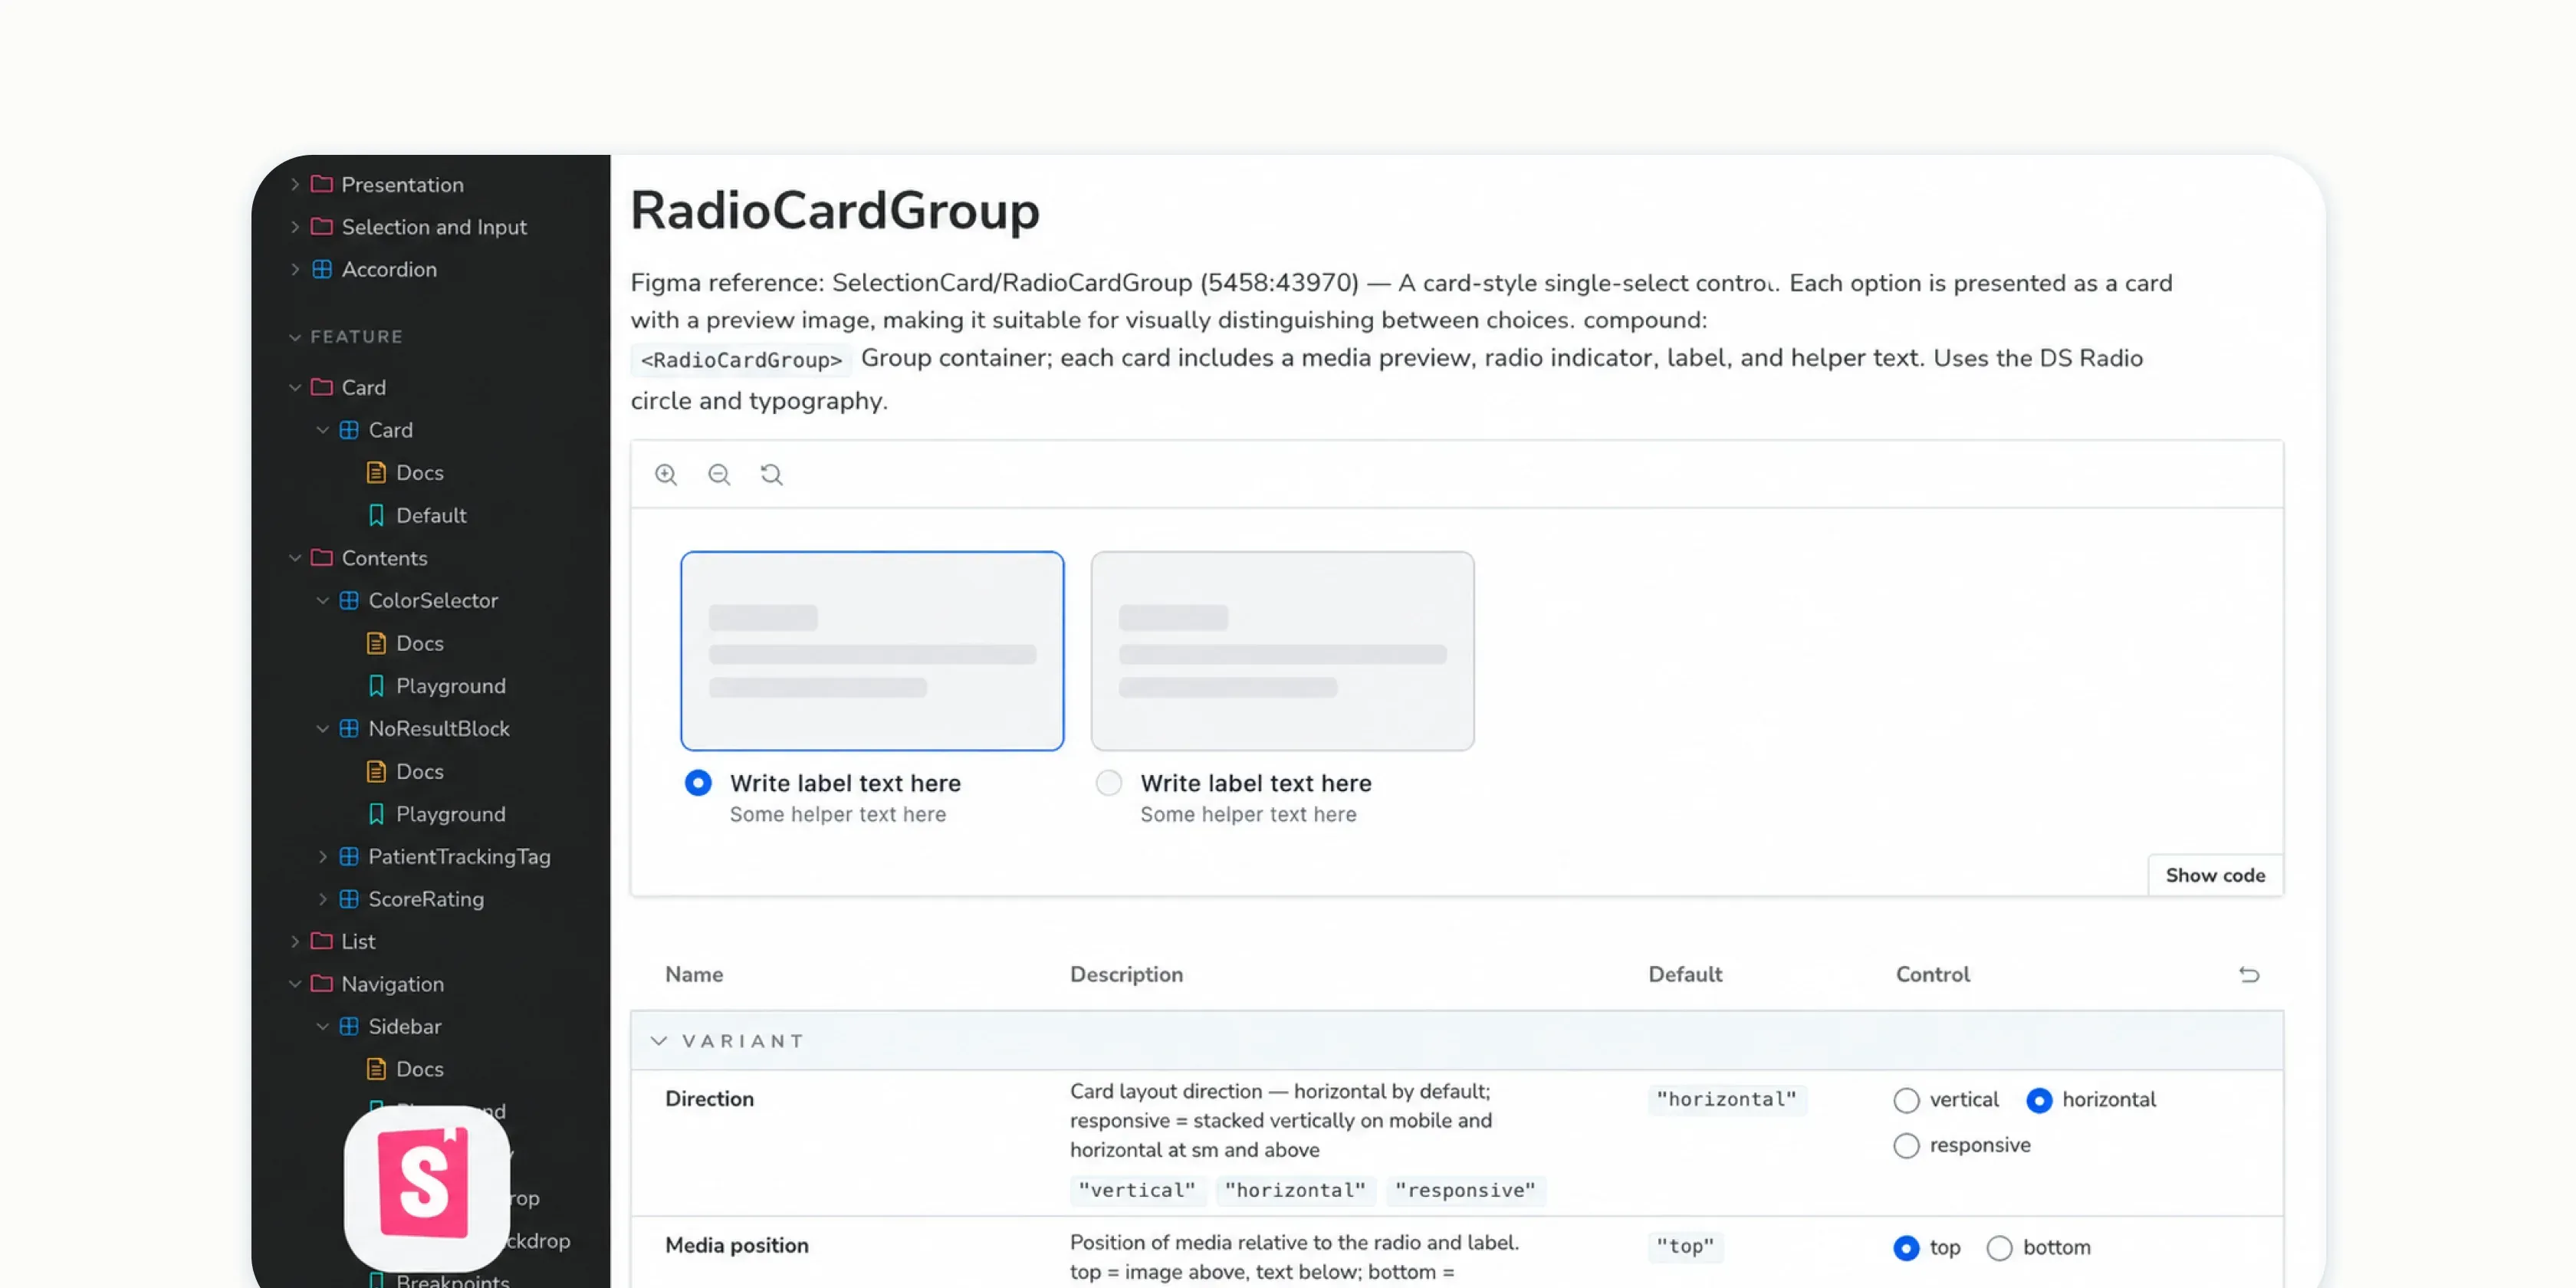
Task: Set Direction control to responsive
Action: 1906,1146
